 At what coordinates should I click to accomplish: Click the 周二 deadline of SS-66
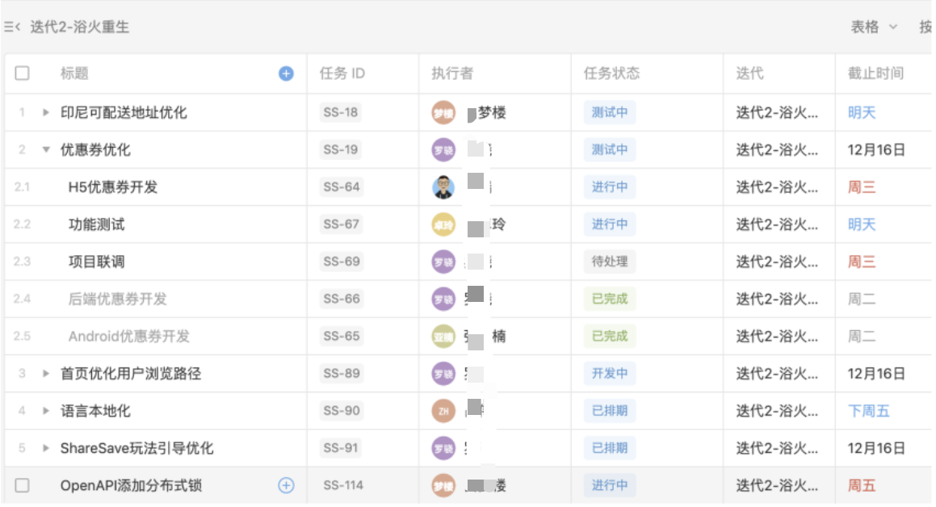[x=862, y=299]
